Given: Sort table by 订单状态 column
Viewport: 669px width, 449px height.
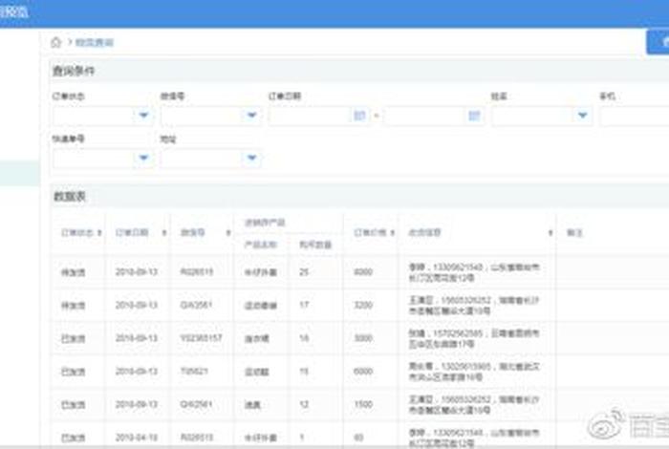Looking at the screenshot, I should click(99, 233).
